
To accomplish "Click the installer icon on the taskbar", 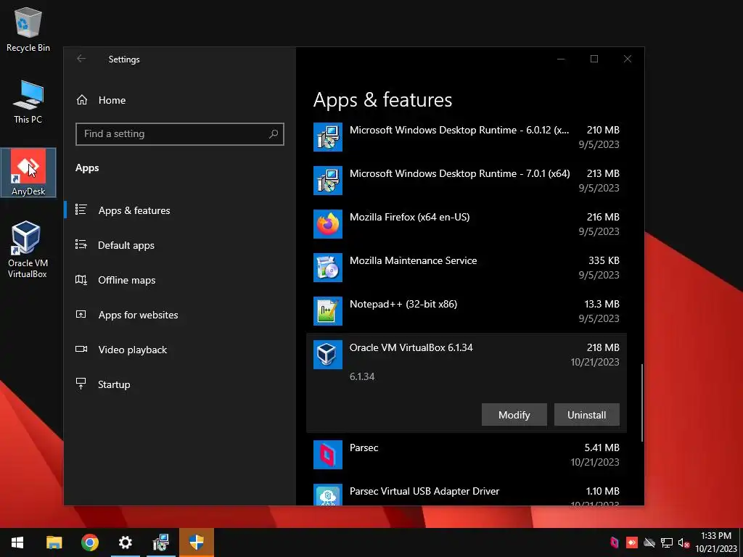I will coord(160,542).
